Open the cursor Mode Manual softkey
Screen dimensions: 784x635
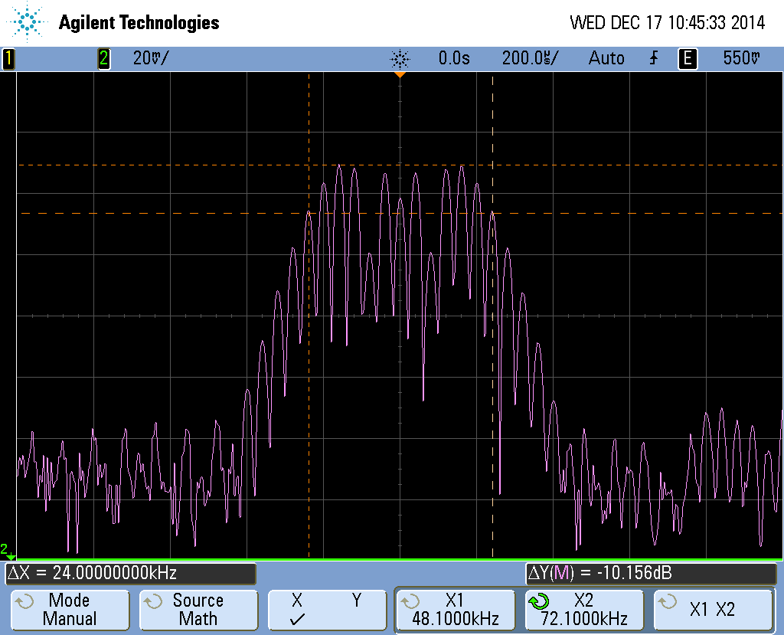(69, 610)
